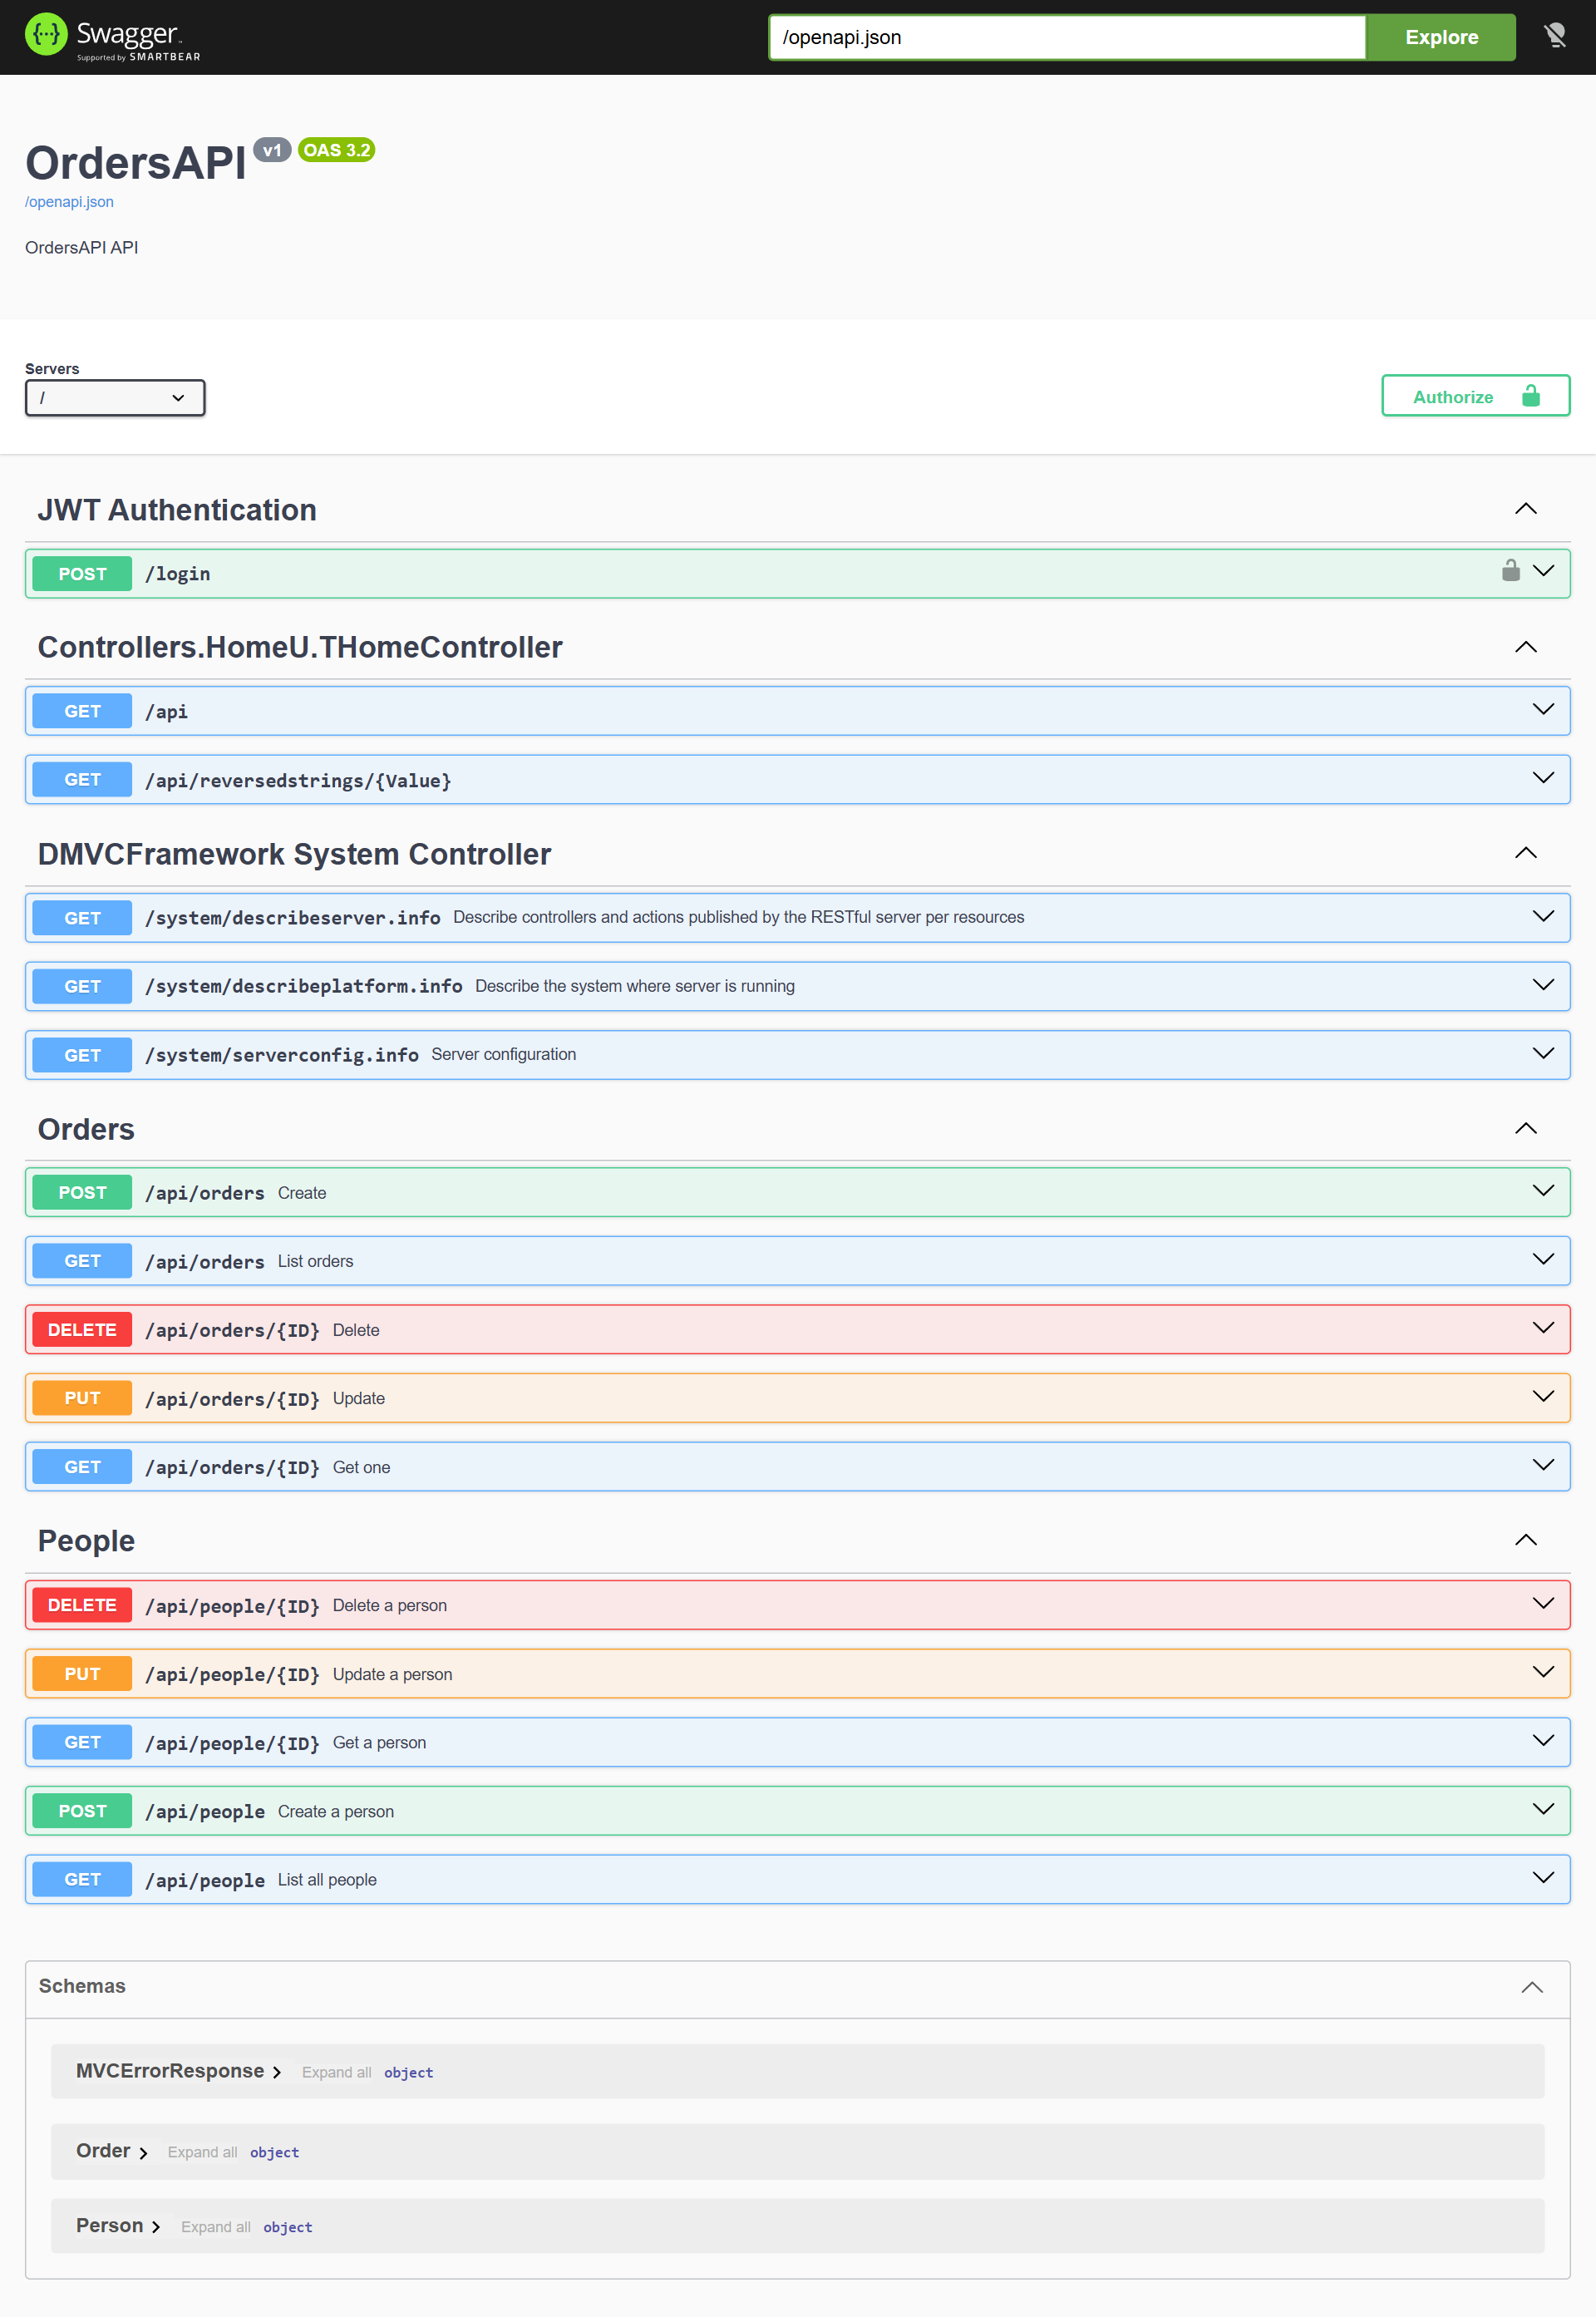
Task: Expand the Order schema
Action: 112,2151
